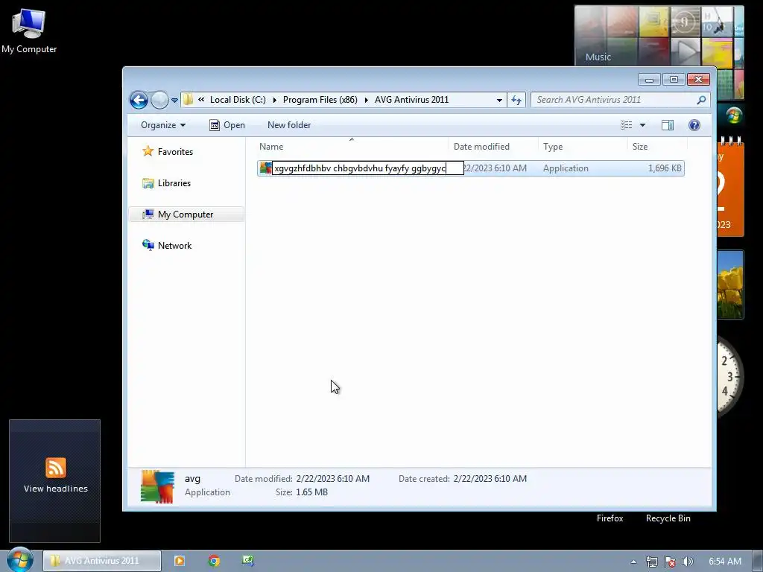Select Local Disk (C:) in breadcrumb
This screenshot has width=763, height=572.
pyautogui.click(x=238, y=100)
